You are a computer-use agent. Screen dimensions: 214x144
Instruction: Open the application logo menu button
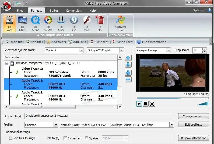7,6
